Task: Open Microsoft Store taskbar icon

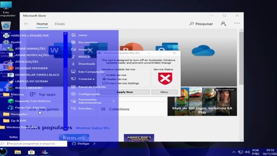Action: click(31, 152)
